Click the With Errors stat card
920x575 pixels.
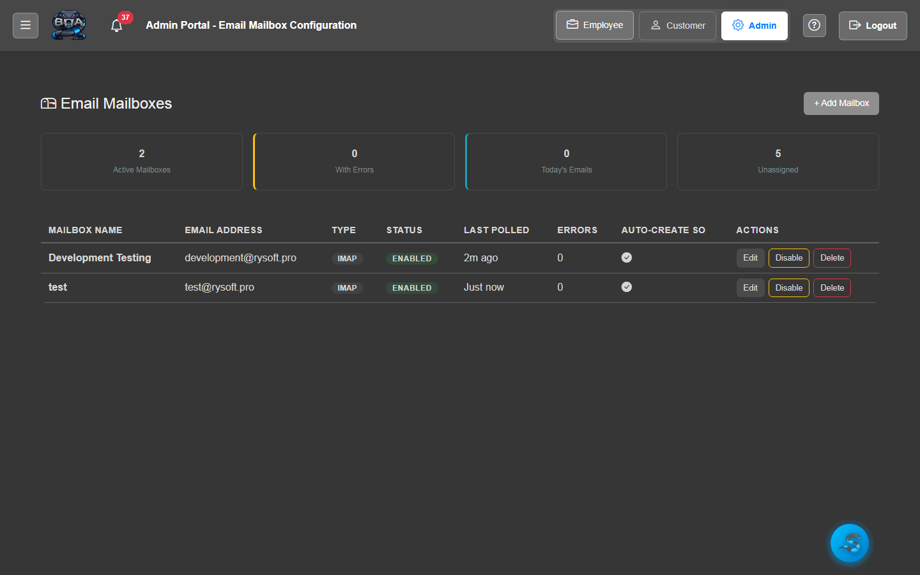point(354,161)
